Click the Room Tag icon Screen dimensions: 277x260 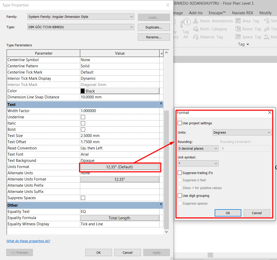tap(238, 29)
